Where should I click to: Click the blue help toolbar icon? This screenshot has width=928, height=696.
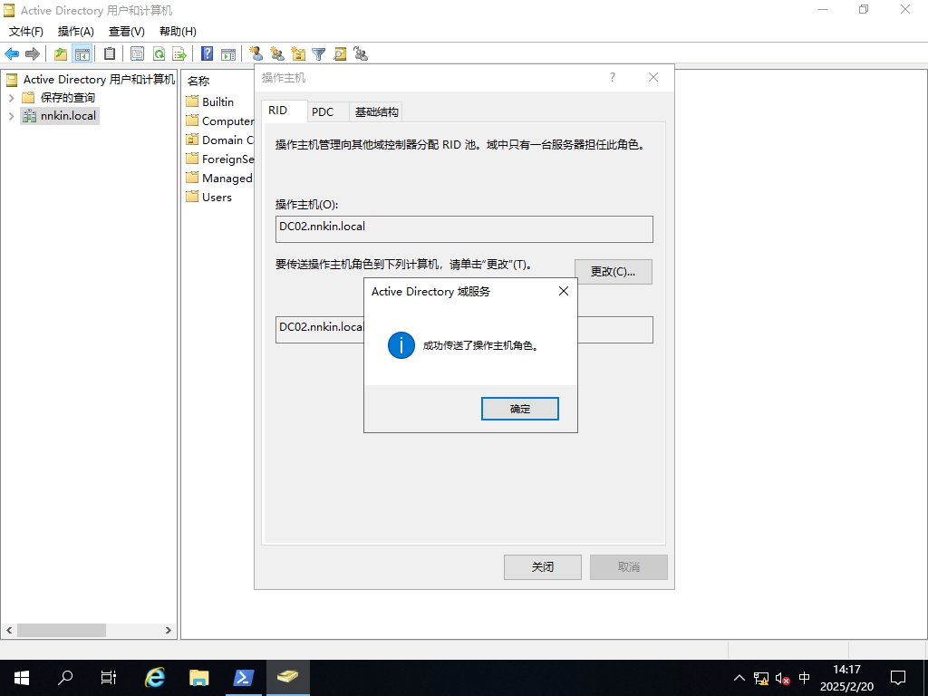208,53
